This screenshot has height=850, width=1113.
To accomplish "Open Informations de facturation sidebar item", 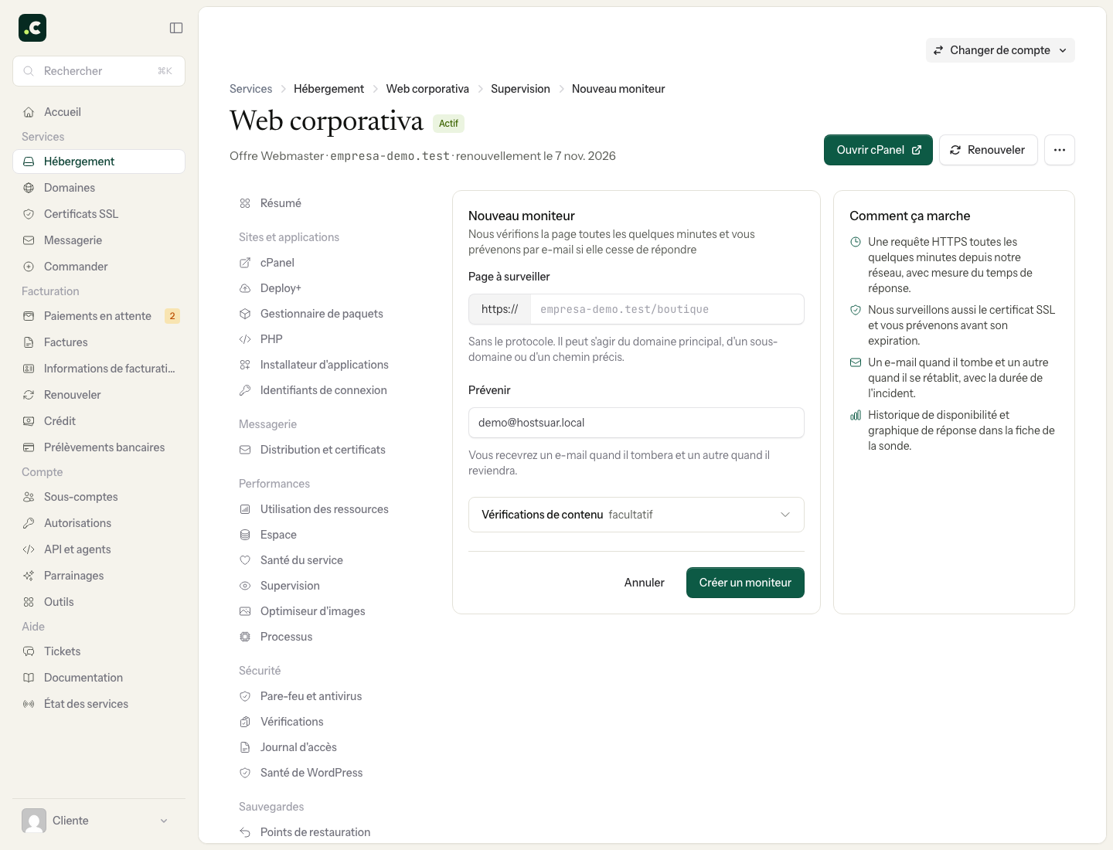I will point(99,369).
